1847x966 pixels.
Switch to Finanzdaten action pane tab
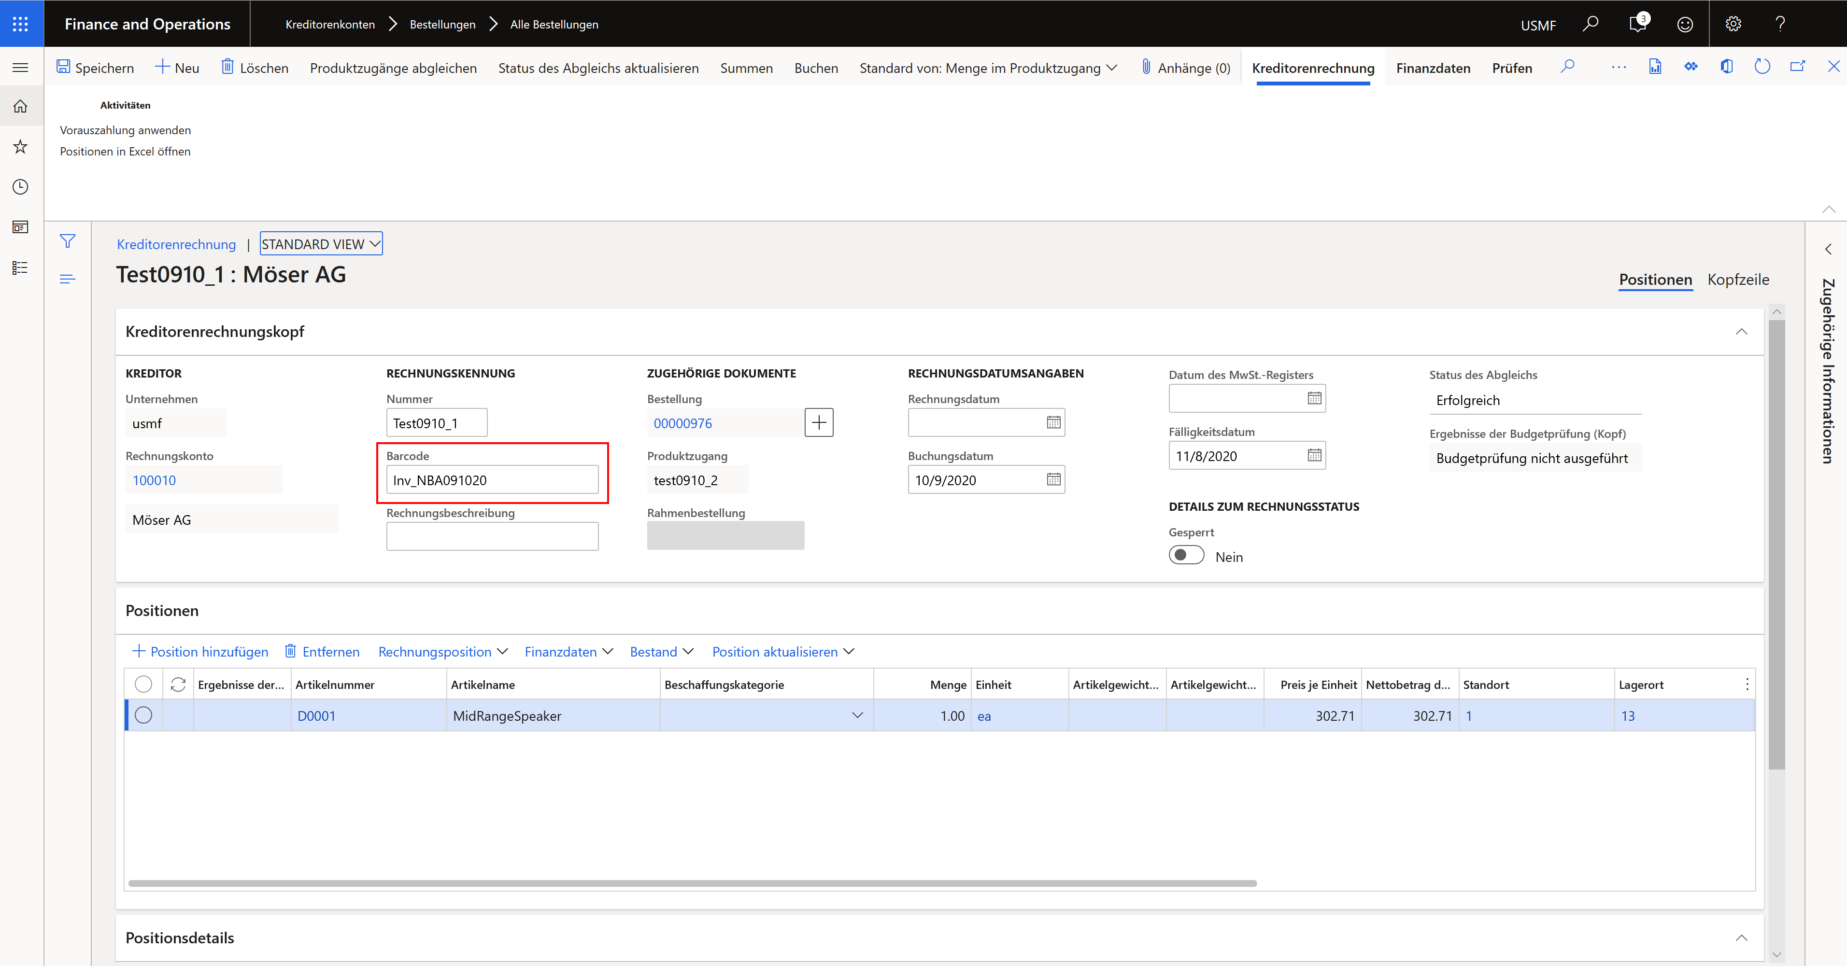pyautogui.click(x=1433, y=68)
